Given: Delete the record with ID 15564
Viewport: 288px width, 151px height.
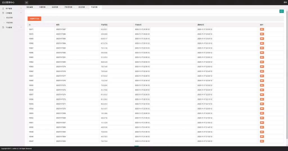Looking at the screenshot, I should 262,62.
